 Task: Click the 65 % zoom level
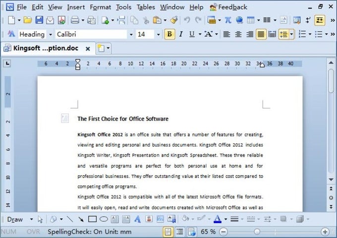(208, 232)
